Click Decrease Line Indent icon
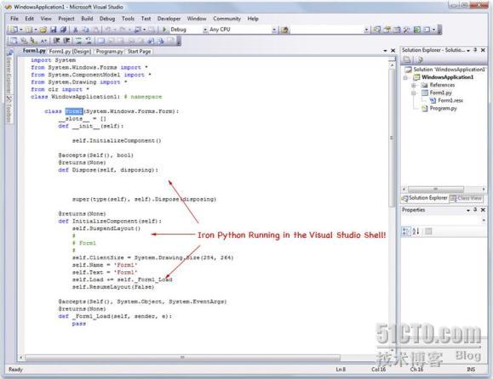 (56, 41)
